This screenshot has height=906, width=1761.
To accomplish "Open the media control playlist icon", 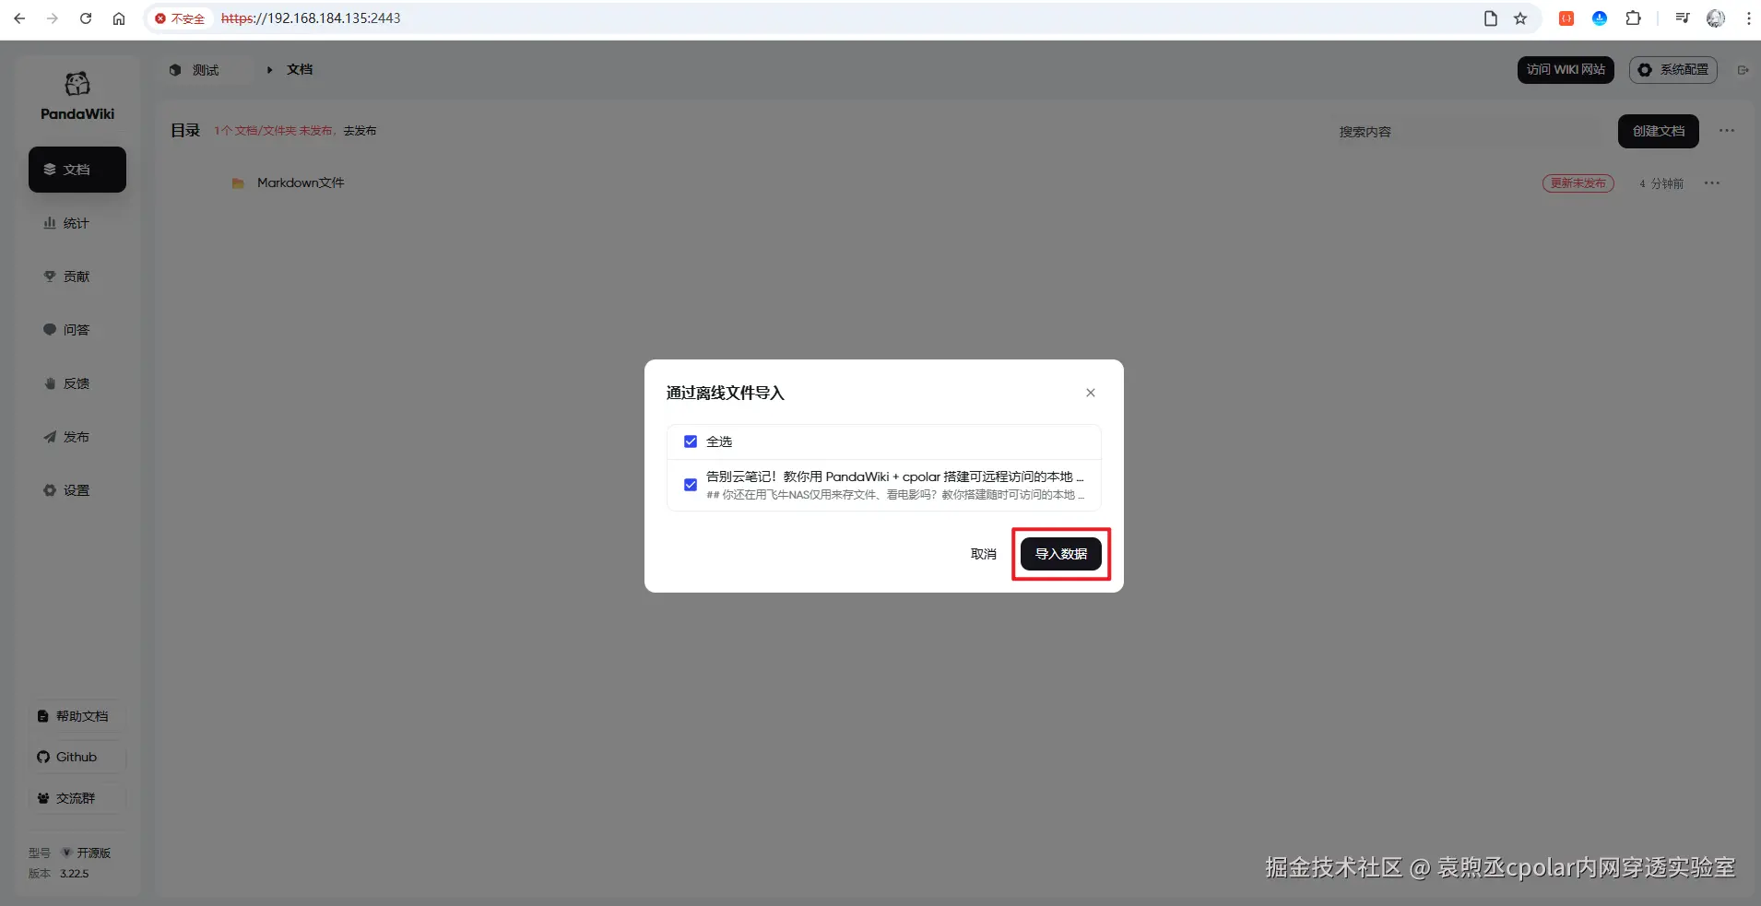I will pos(1683,18).
